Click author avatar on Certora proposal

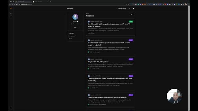(x=89, y=76)
